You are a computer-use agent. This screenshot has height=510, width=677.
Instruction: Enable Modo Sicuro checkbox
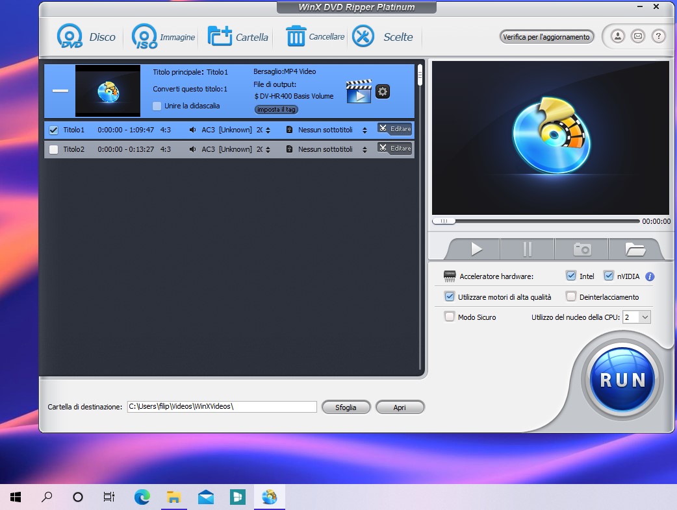[x=450, y=317]
